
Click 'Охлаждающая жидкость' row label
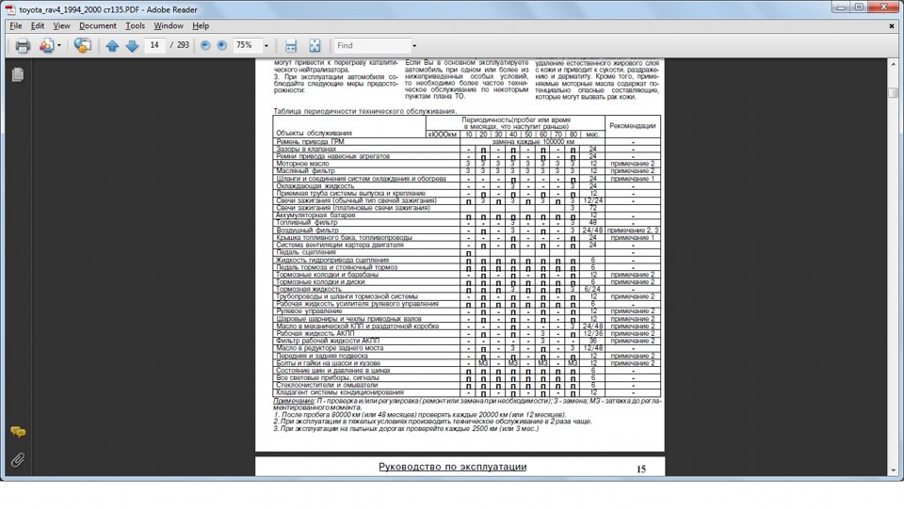pos(315,186)
